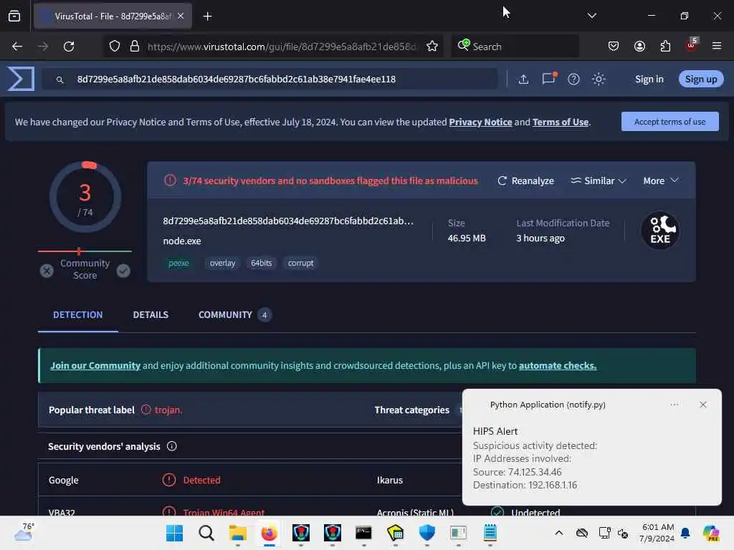This screenshot has width=734, height=550.
Task: Open Firefox hamburger menu
Action: 717,47
